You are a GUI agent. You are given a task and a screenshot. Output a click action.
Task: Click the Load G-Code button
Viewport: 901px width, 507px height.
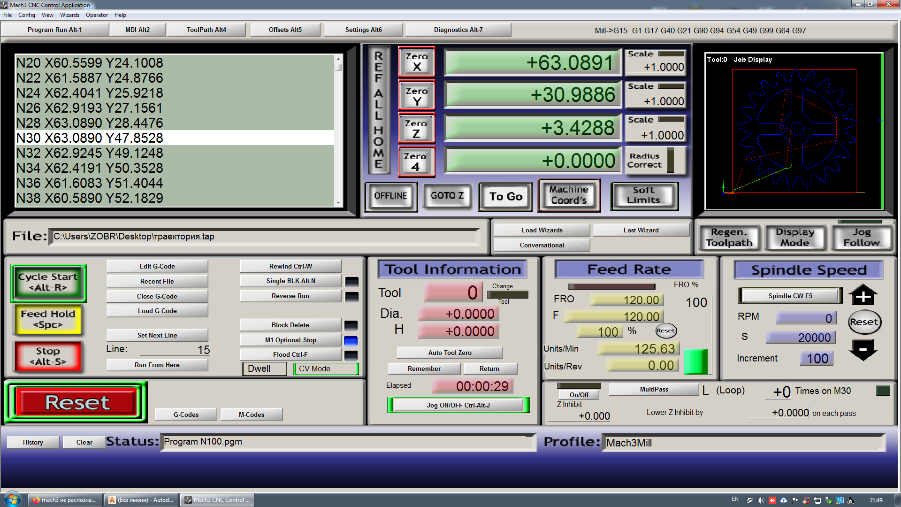(x=157, y=311)
